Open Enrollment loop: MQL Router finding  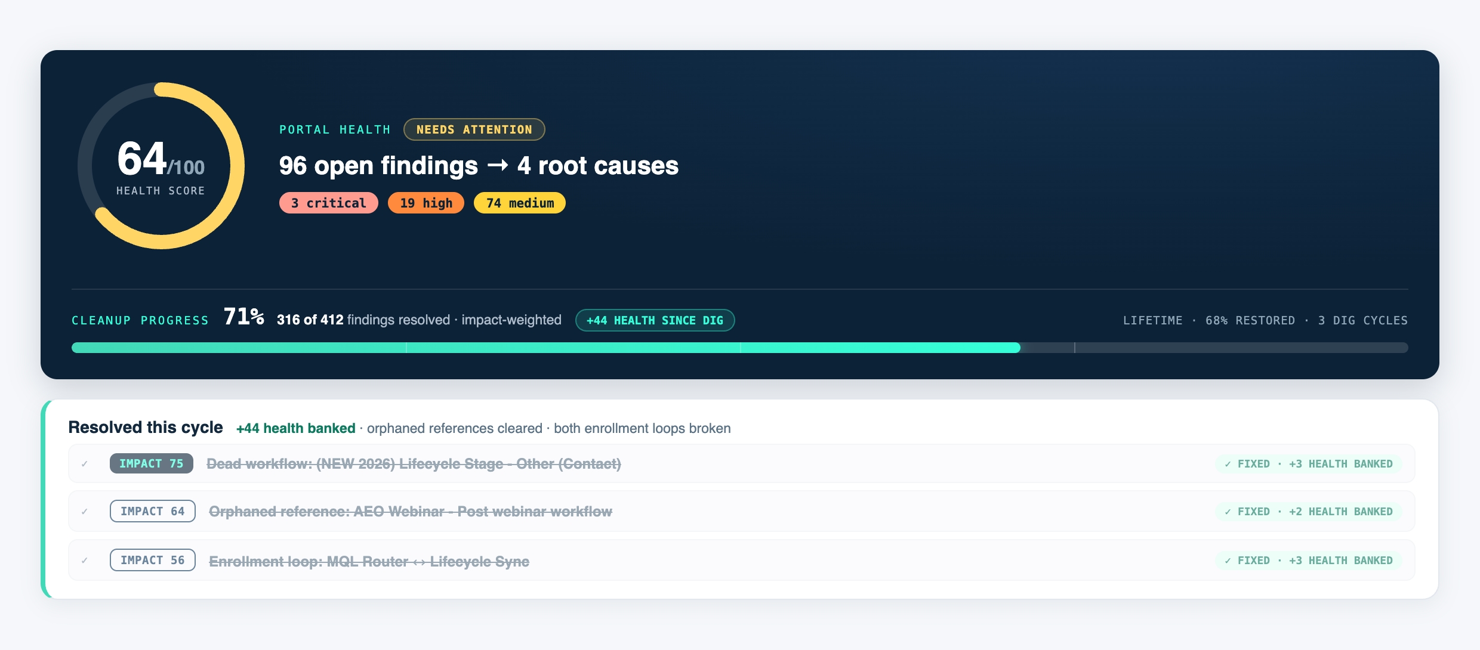click(369, 561)
